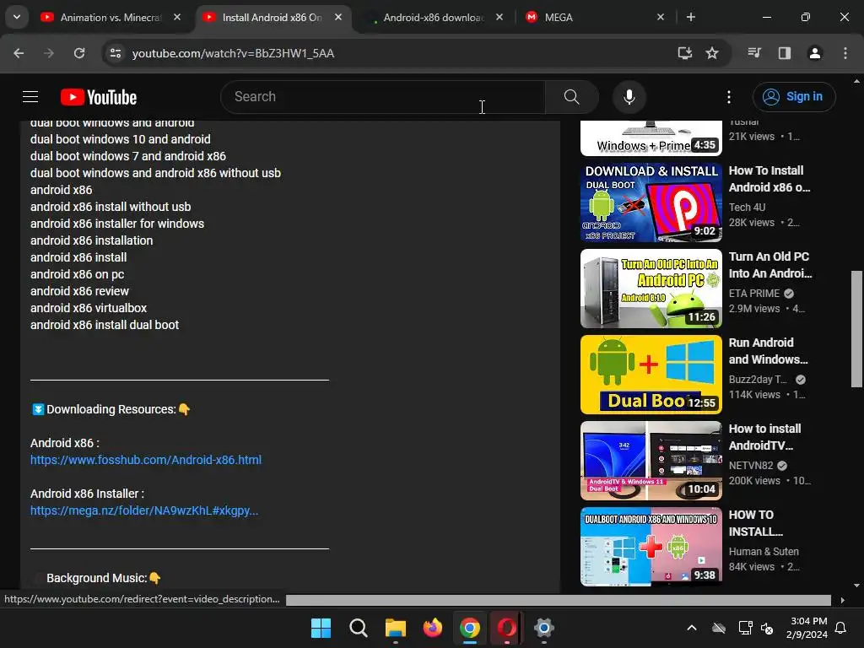Open the media controls icon in Chrome
Viewport: 864px width, 648px height.
[x=754, y=53]
